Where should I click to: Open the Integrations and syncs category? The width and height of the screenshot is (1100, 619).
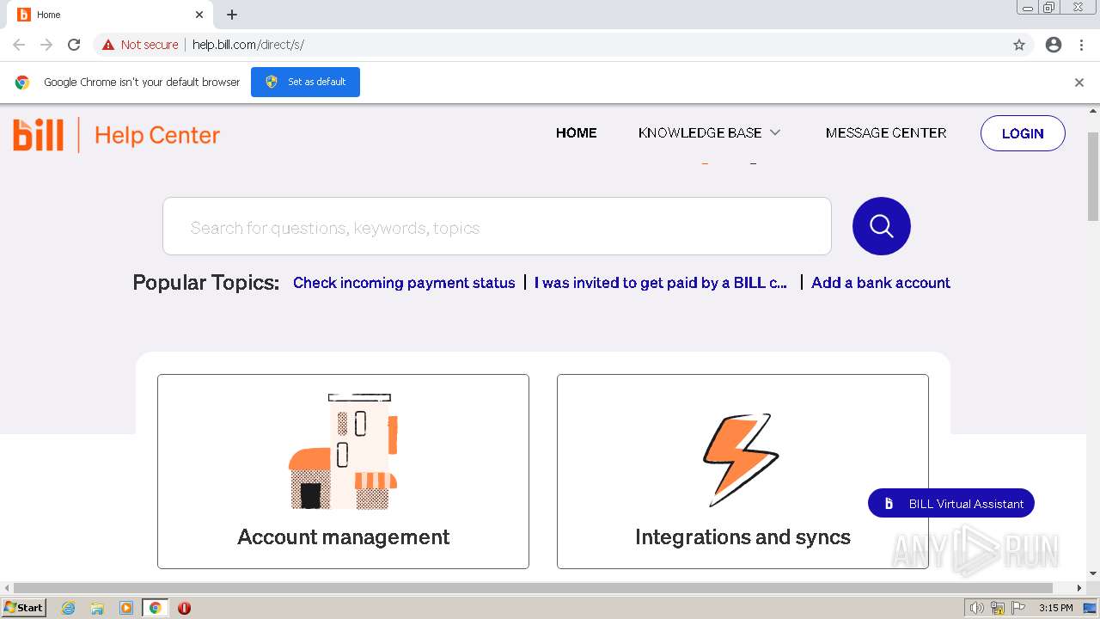(x=742, y=471)
